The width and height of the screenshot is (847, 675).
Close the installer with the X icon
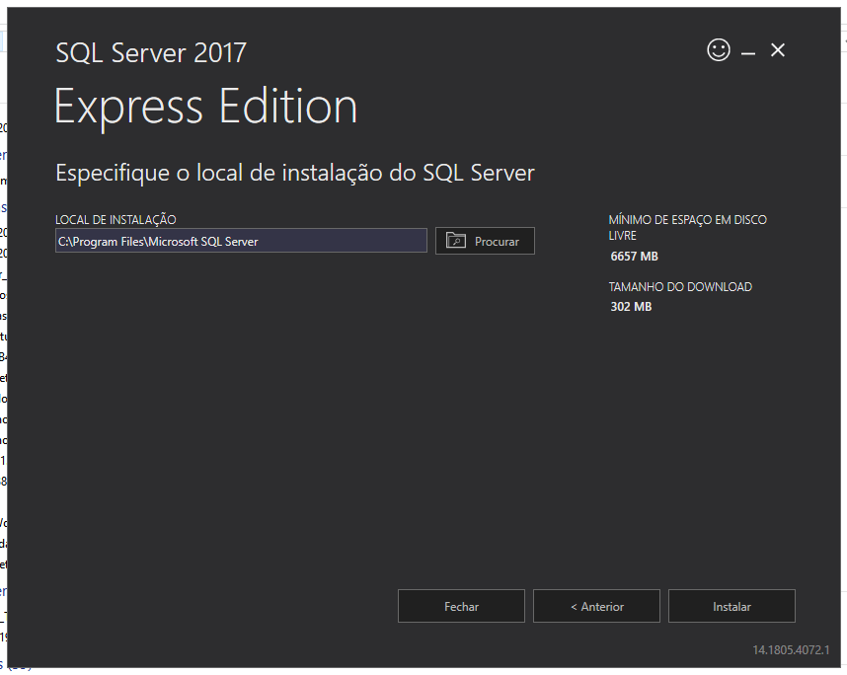[778, 50]
